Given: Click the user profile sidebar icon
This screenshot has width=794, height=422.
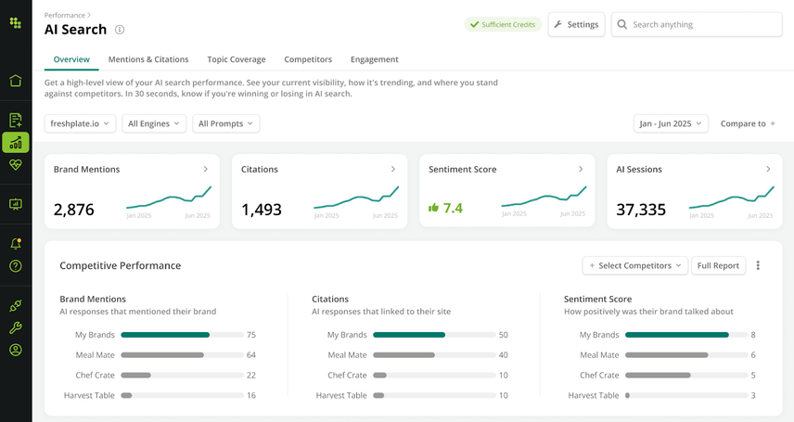Looking at the screenshot, I should (16, 350).
